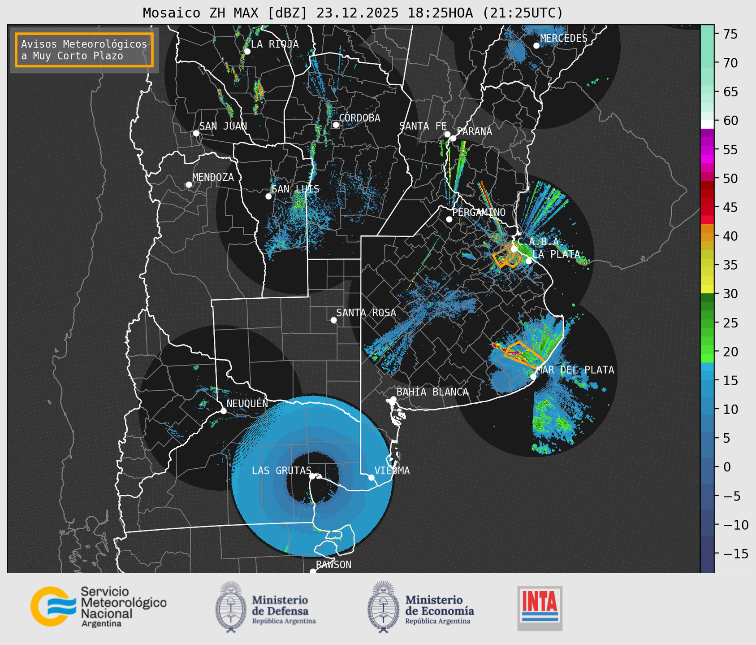Click the MAR DEL PLATA label text
756x645 pixels.
coord(575,370)
